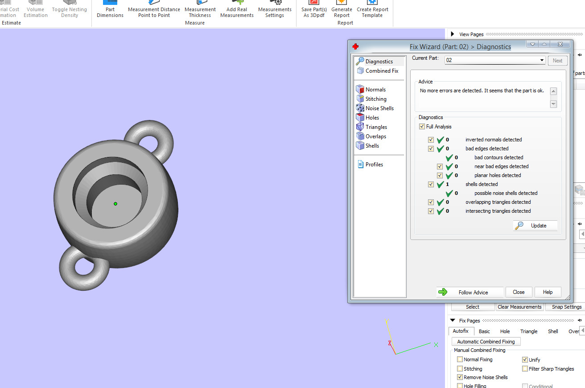Click Automatic Combined Fixing
The image size is (585, 388).
click(486, 342)
